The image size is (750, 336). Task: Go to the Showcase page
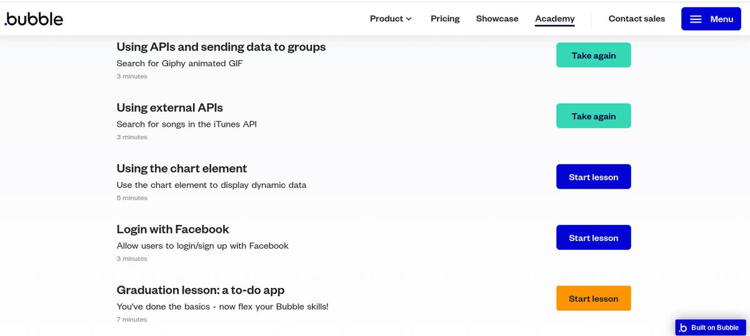[497, 19]
